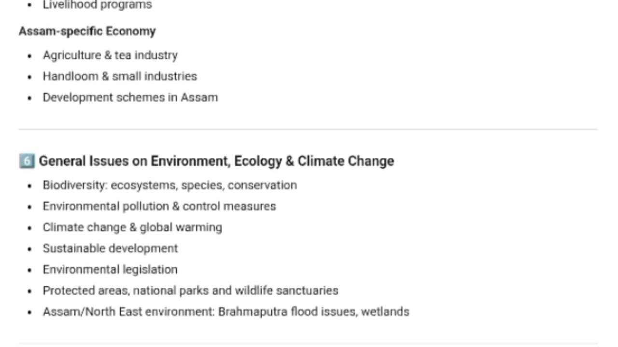The height and width of the screenshot is (347, 618).
Task: Select the Environmental legislation item
Action: click(x=110, y=269)
